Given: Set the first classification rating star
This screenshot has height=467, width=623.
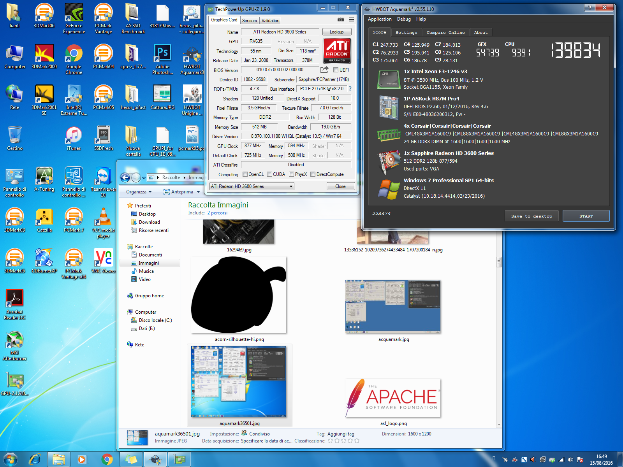Looking at the screenshot, I should click(330, 441).
